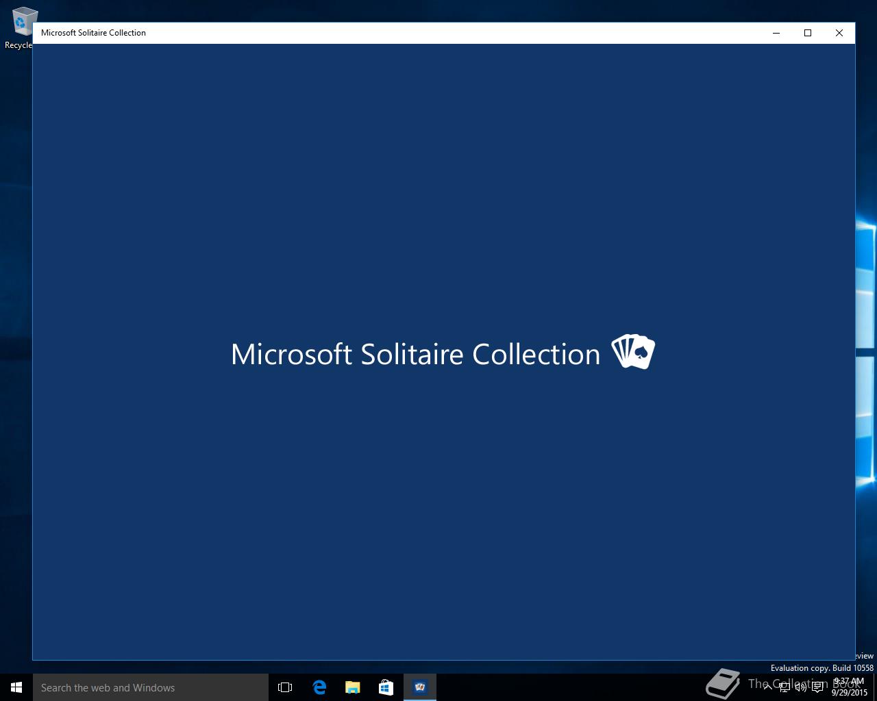The height and width of the screenshot is (701, 877).
Task: Launch Microsoft Edge from the taskbar
Action: [319, 687]
